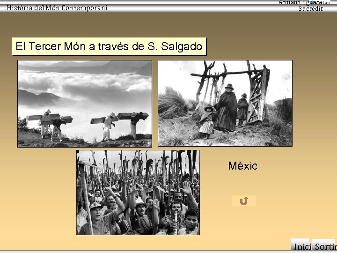Open the photo of men carrying coffins
Screen dimensions: 337x253
(x=85, y=104)
